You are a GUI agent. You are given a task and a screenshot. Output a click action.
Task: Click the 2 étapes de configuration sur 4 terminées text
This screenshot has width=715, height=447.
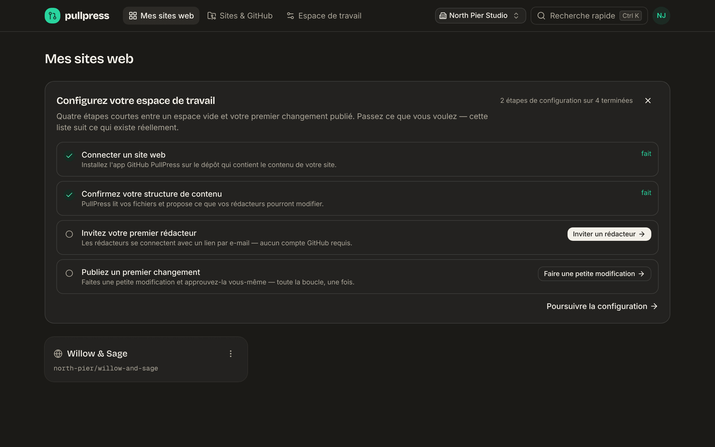coord(566,101)
